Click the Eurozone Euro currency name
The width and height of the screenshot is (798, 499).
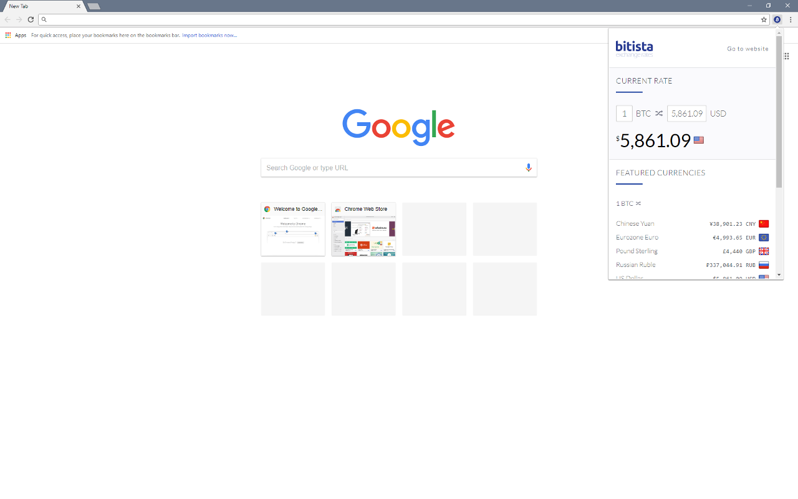[x=637, y=238]
